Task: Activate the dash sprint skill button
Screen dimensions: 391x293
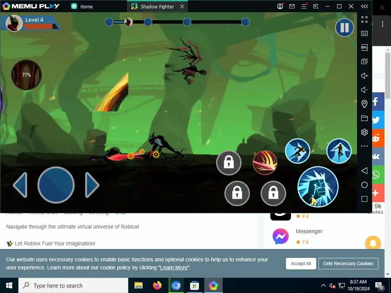Action: point(297,151)
